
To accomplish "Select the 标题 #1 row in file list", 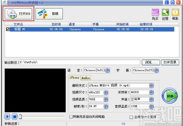I will click(x=92, y=29).
